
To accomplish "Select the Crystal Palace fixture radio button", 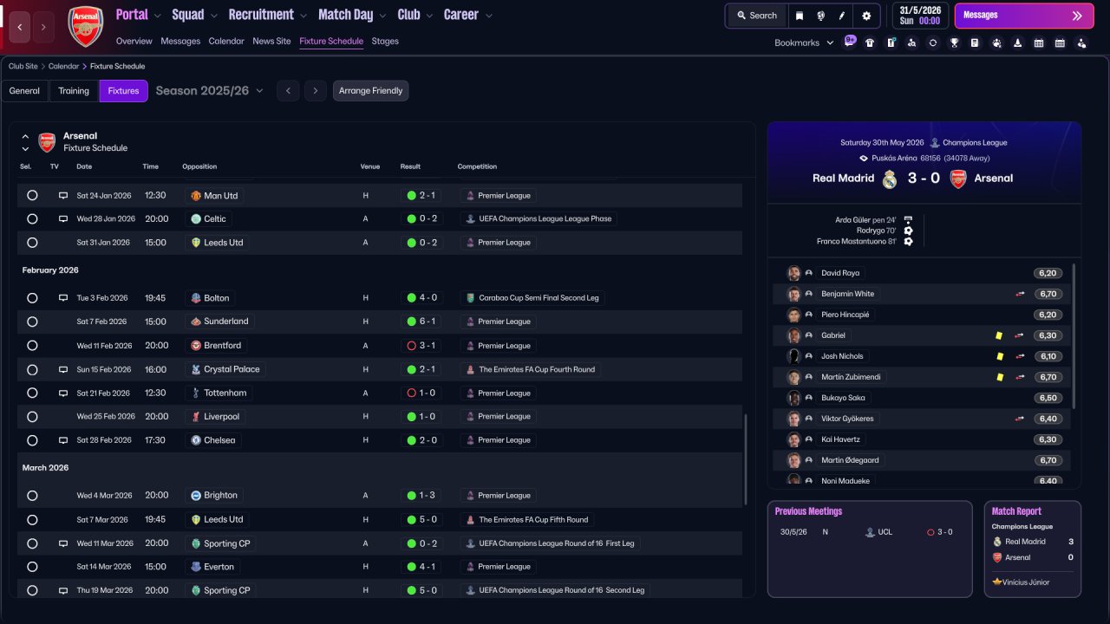I will tap(32, 369).
